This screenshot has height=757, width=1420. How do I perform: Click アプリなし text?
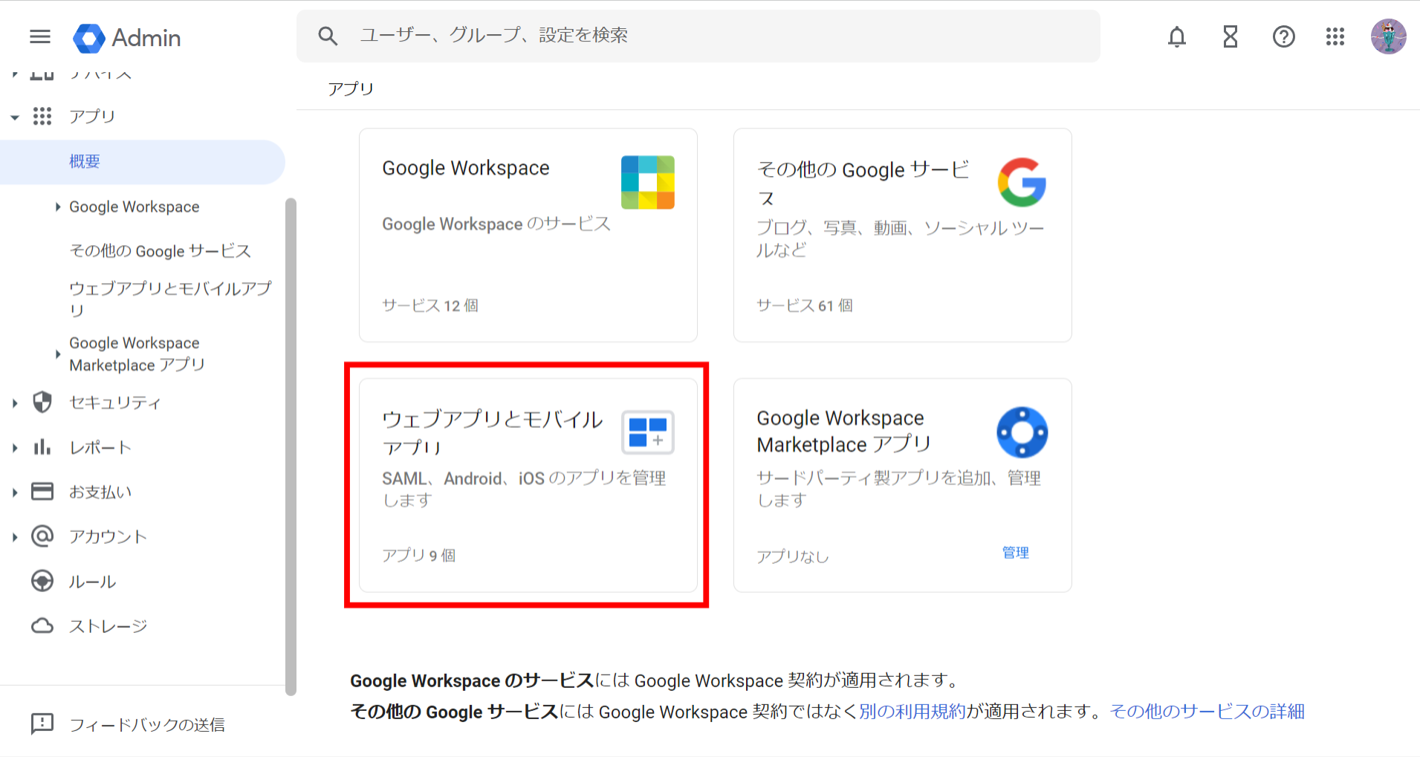pyautogui.click(x=793, y=556)
